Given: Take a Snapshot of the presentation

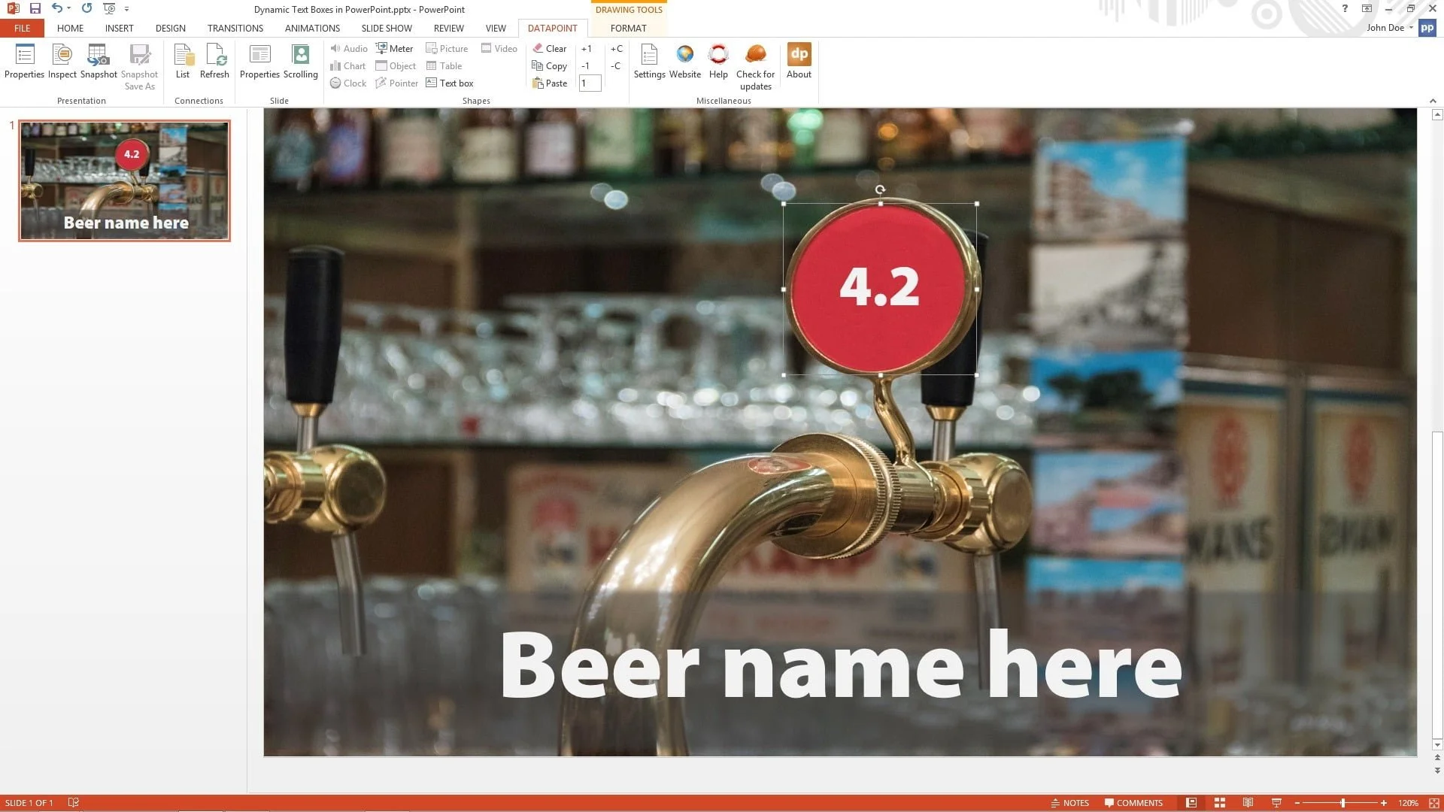Looking at the screenshot, I should point(98,64).
